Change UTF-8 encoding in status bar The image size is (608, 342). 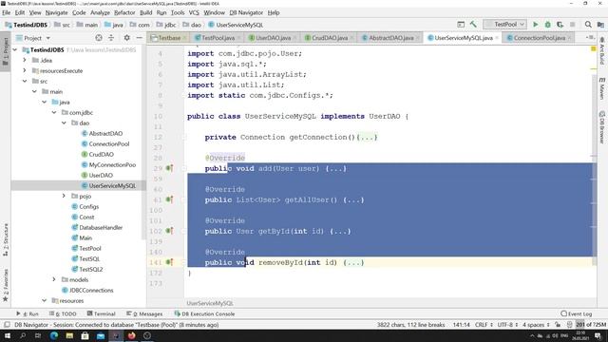point(507,325)
